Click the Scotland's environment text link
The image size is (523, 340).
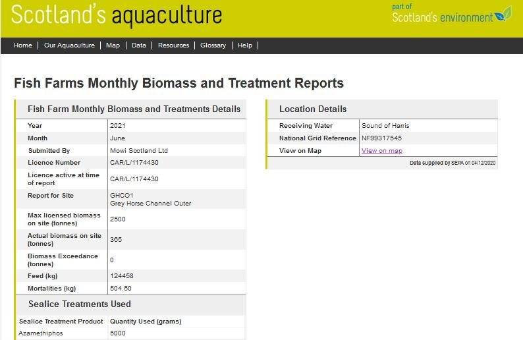click(442, 18)
